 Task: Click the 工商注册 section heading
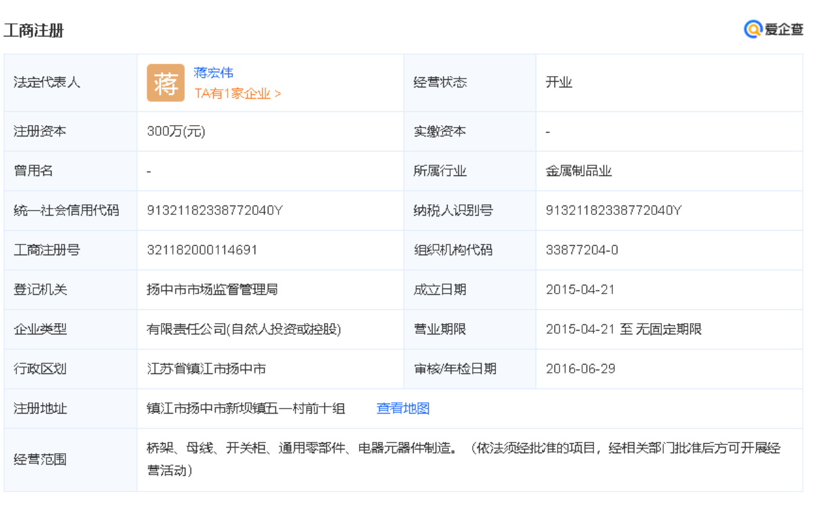tap(33, 30)
